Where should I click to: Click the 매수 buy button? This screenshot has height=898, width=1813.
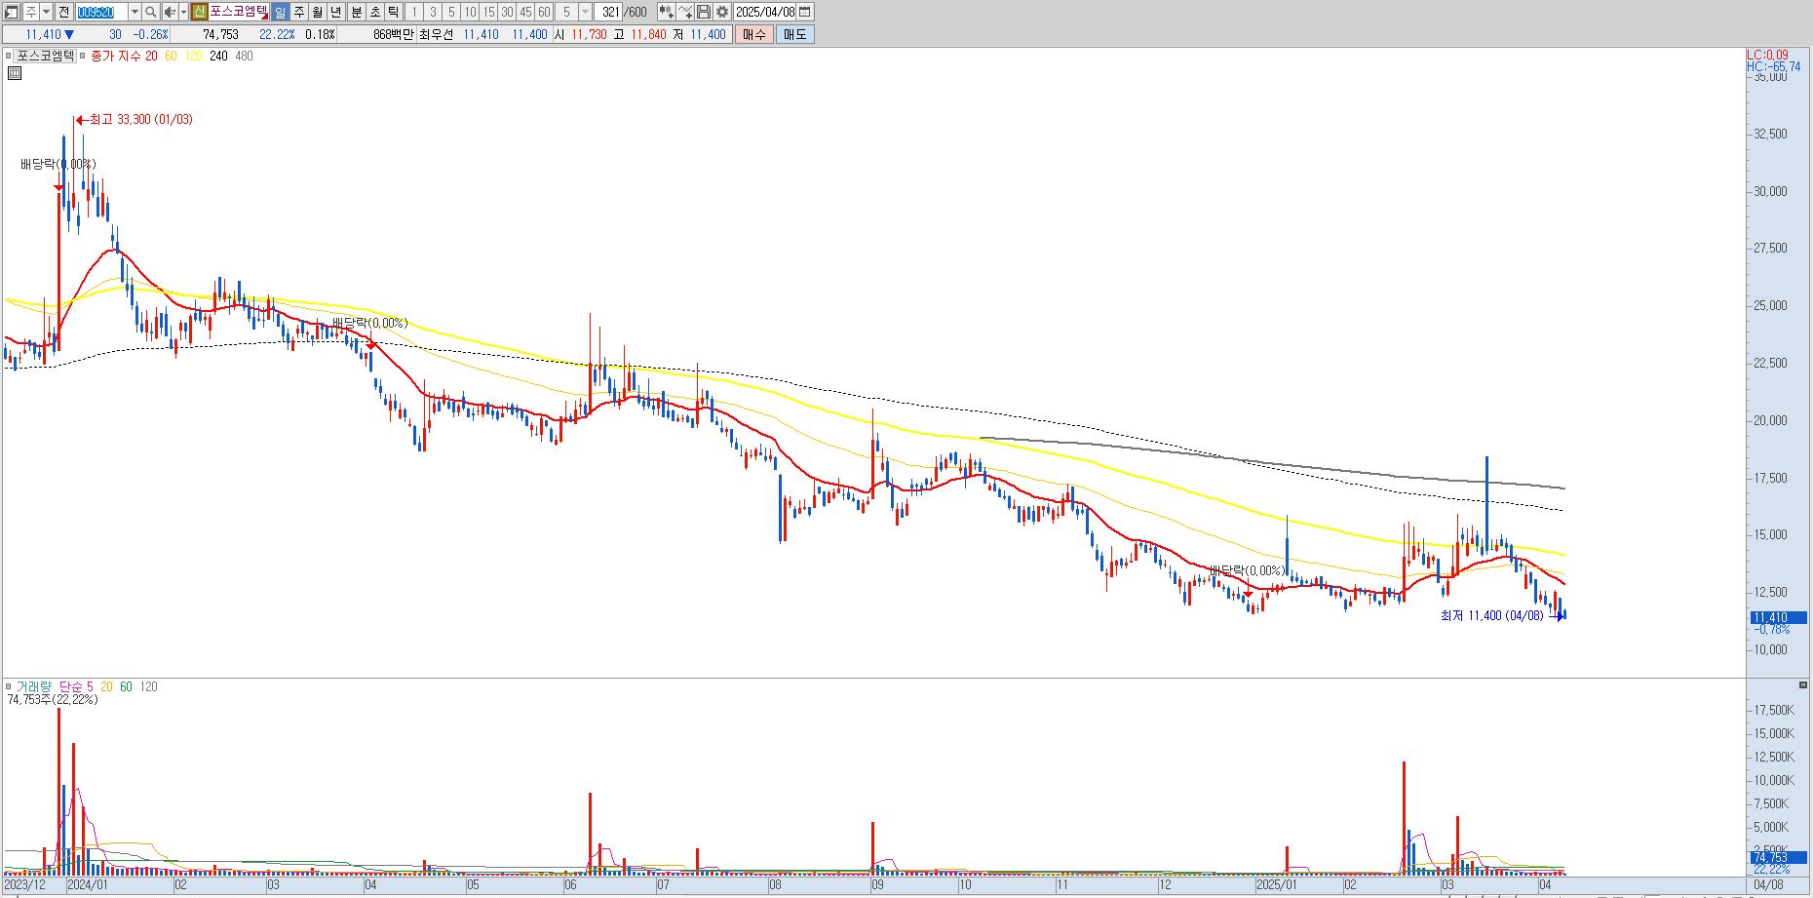(754, 34)
